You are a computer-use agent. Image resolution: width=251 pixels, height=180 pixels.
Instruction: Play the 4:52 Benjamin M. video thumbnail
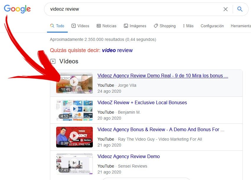point(75,110)
